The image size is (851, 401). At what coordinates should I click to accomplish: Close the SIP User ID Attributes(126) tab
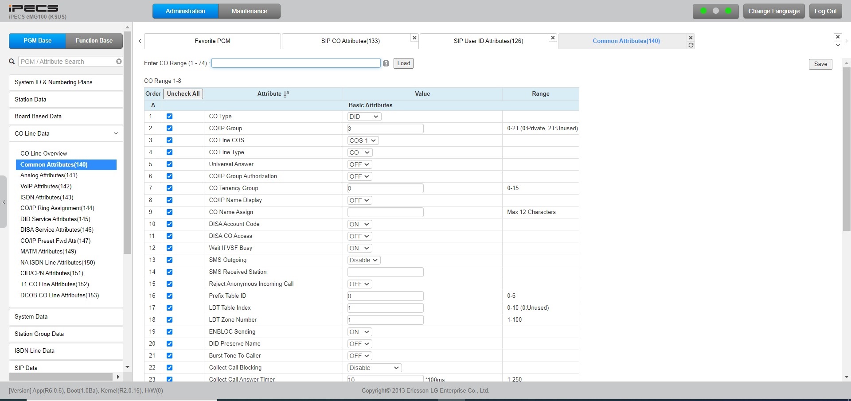pyautogui.click(x=552, y=38)
